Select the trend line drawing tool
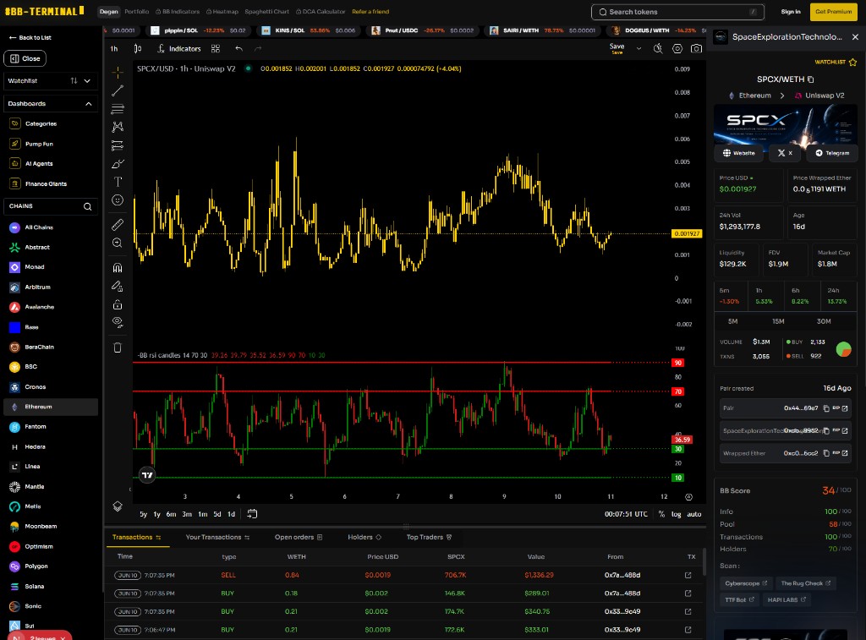Viewport: 866px width, 640px height. (x=118, y=90)
